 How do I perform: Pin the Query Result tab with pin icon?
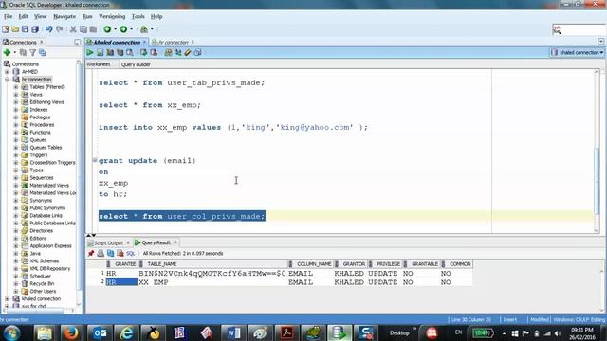(91, 254)
